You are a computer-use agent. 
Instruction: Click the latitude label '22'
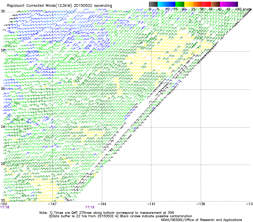click(3, 164)
